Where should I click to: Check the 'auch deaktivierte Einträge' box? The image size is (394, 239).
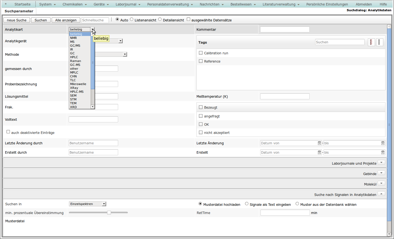pos(8,132)
